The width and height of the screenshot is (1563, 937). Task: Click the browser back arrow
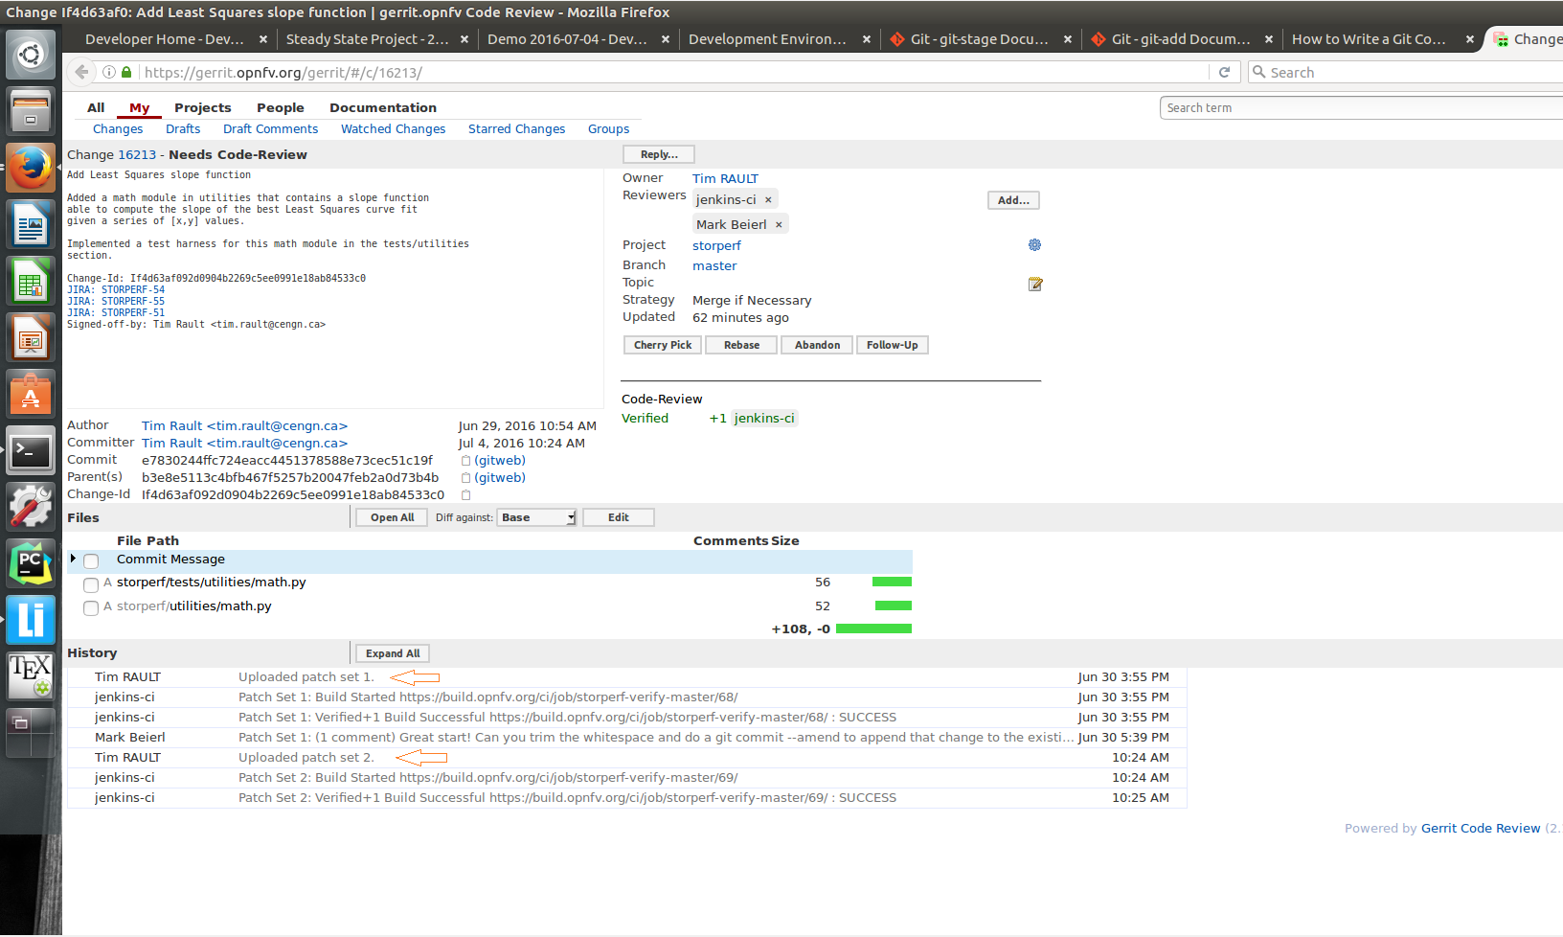pyautogui.click(x=82, y=72)
